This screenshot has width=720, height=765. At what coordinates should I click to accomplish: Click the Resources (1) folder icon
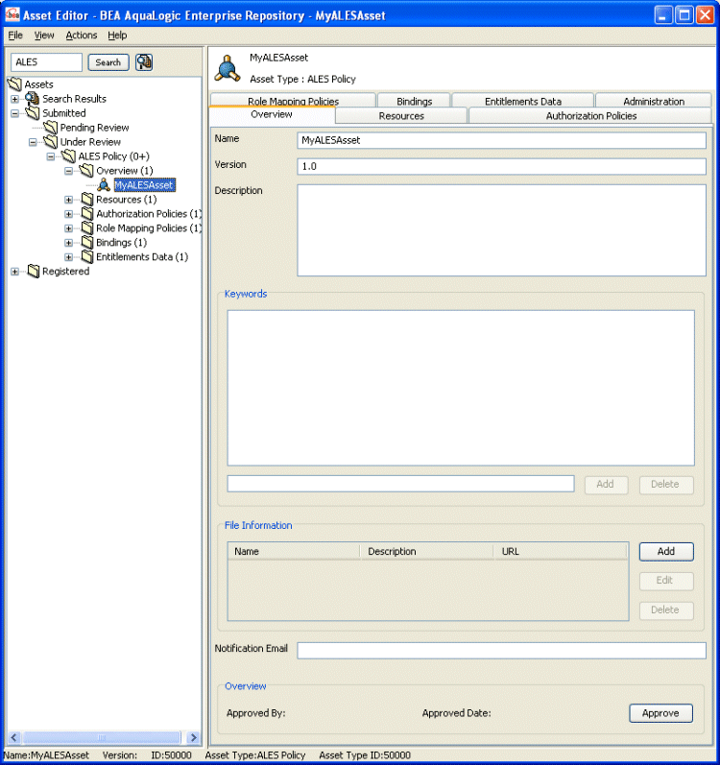click(87, 199)
